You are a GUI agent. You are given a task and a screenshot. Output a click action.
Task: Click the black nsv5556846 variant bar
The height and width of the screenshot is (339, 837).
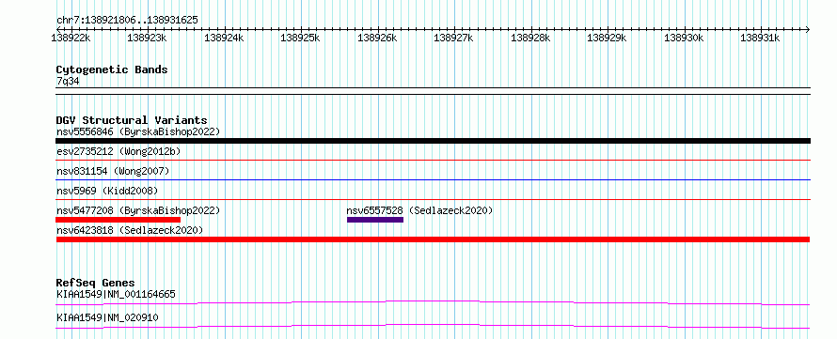pyautogui.click(x=433, y=141)
